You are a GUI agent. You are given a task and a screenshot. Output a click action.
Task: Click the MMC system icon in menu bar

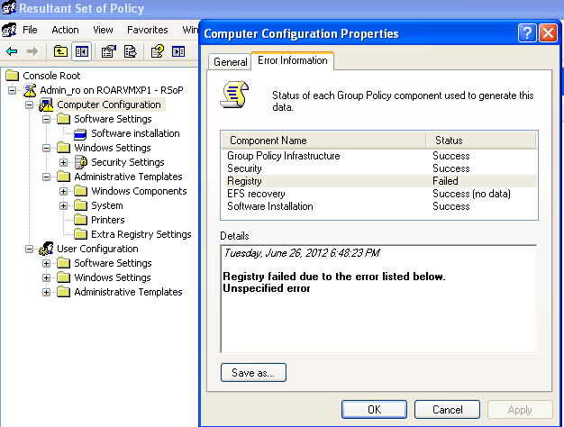pos(9,30)
